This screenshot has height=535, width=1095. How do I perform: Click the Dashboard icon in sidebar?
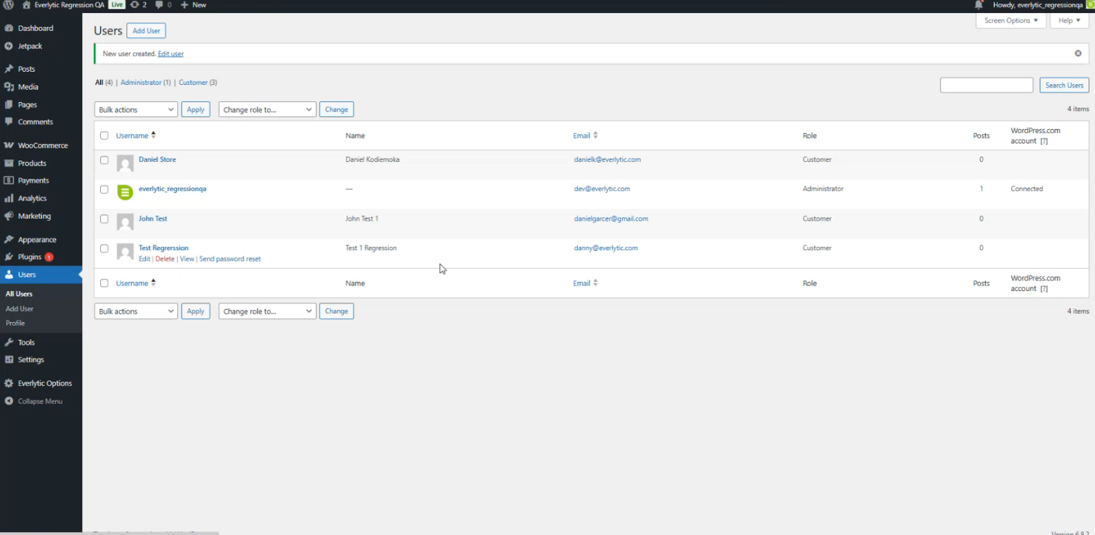pyautogui.click(x=9, y=28)
